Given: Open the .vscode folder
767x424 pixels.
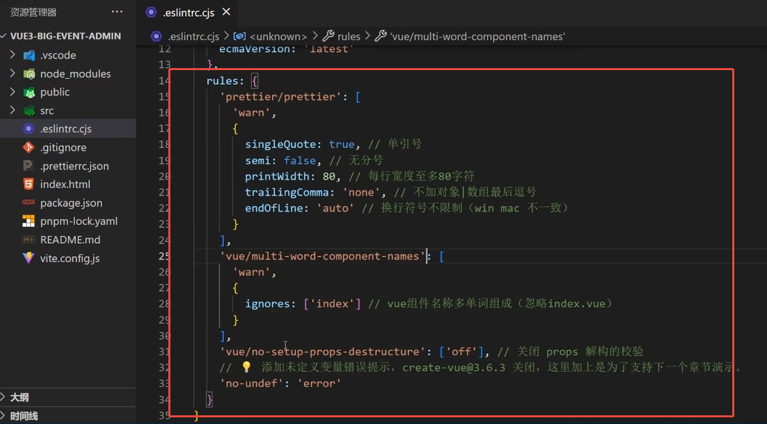Looking at the screenshot, I should pyautogui.click(x=57, y=55).
